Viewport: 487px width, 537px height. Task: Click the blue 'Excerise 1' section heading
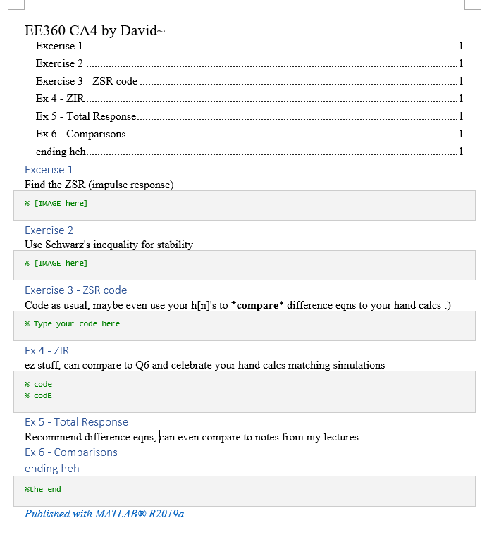49,170
